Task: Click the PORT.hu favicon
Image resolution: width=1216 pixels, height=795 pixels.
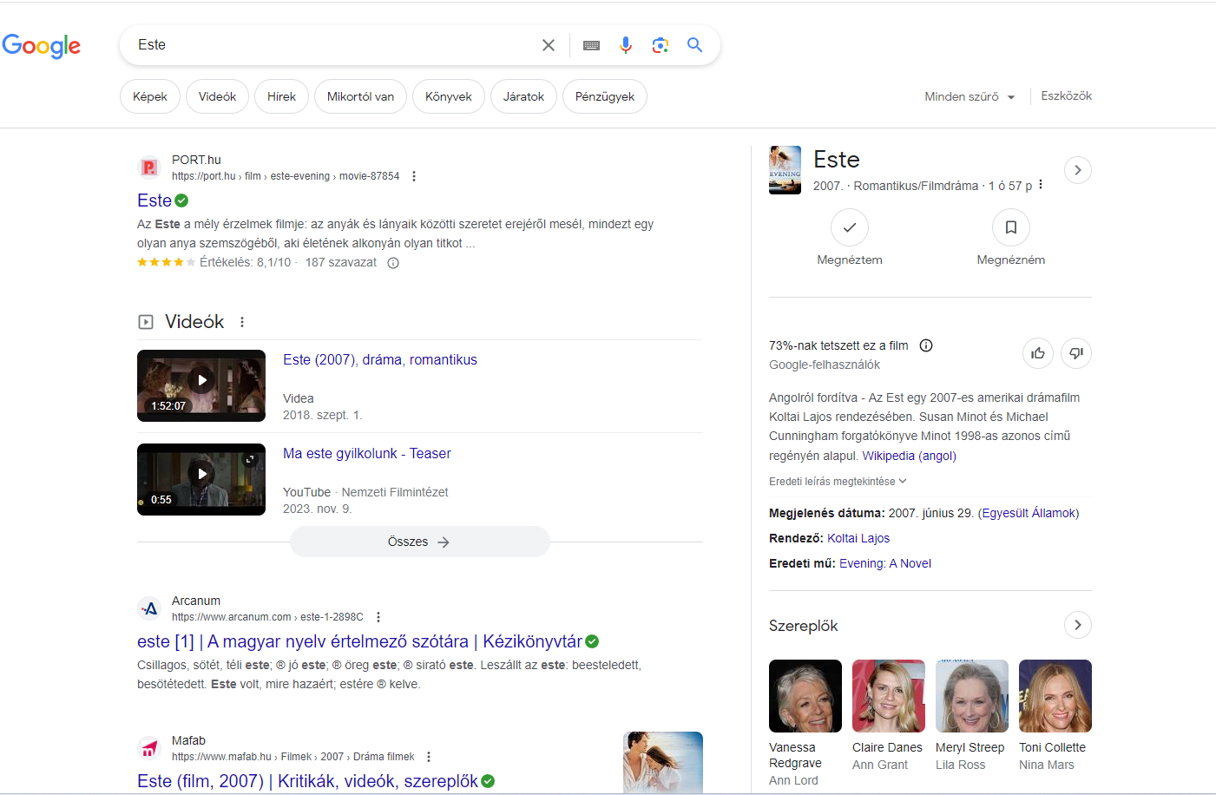Action: (149, 168)
